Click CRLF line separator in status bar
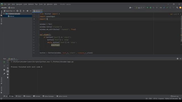 pyautogui.click(x=150, y=99)
